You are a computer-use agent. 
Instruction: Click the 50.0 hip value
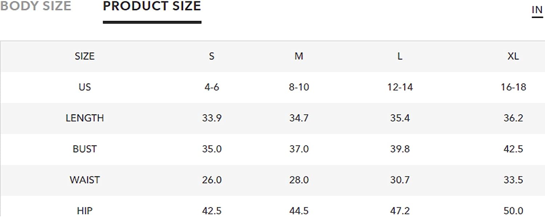(x=513, y=210)
